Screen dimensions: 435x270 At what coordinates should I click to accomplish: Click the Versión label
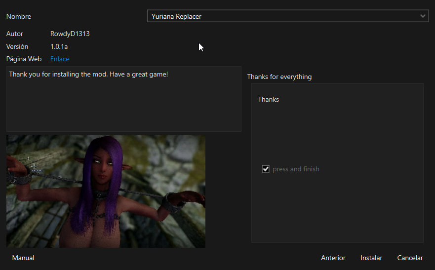(x=17, y=46)
